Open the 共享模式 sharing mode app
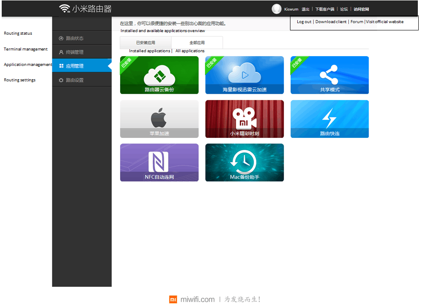This screenshot has height=307, width=423. (329, 75)
